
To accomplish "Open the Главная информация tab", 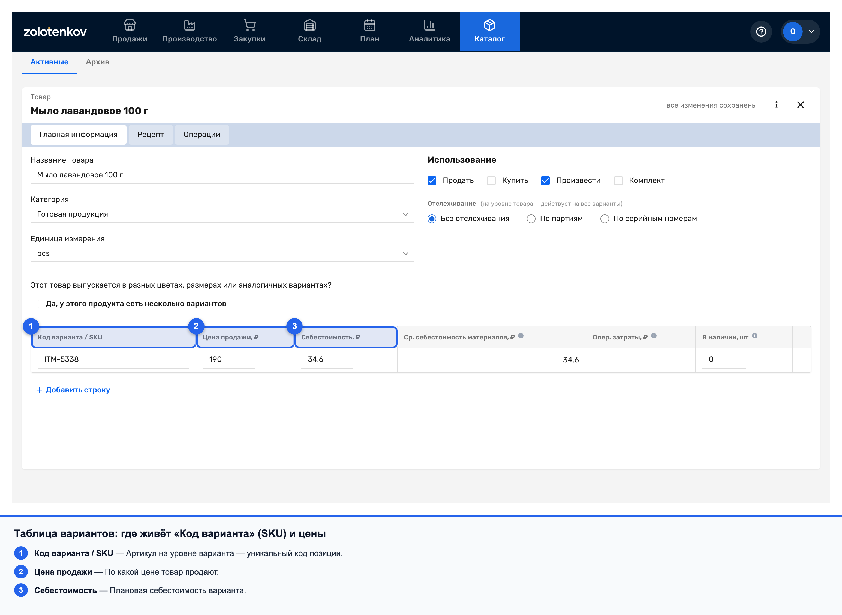I will click(78, 135).
